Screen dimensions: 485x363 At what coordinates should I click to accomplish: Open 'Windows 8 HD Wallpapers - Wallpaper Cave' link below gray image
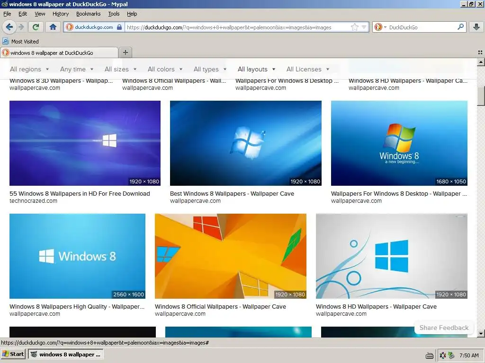point(376,306)
